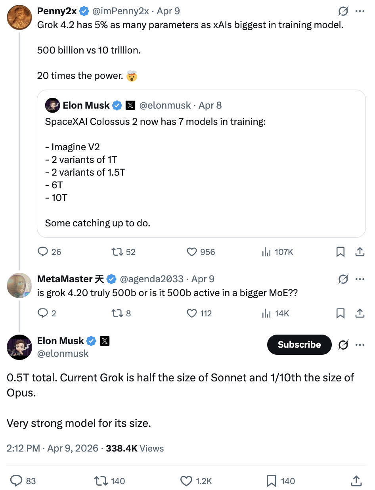
Task: Repost Elon Musk's main post
Action: [x=102, y=481]
